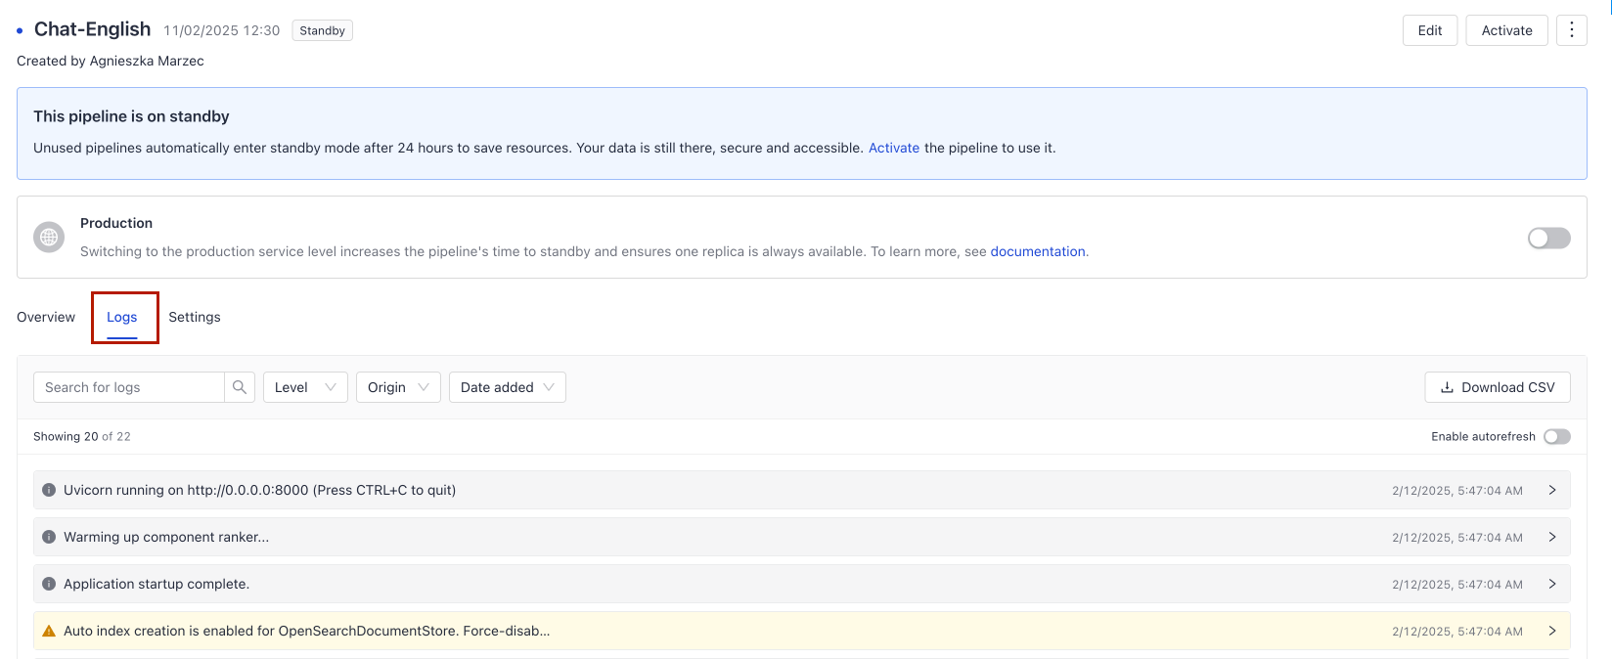Click timestamp of the Application startup complete log

pos(1457,585)
